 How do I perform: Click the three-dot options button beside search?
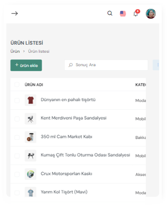156,65
